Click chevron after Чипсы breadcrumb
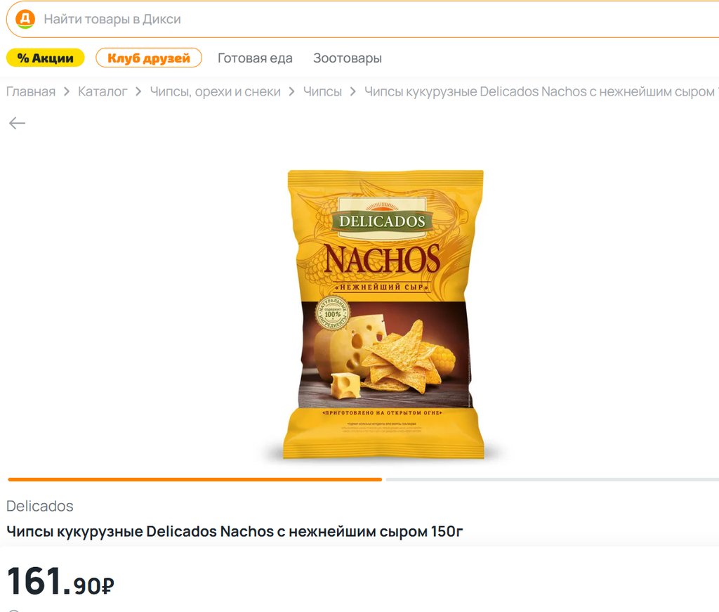 352,92
